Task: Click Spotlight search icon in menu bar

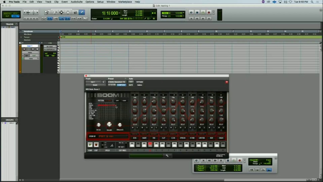Action: tap(312, 2)
